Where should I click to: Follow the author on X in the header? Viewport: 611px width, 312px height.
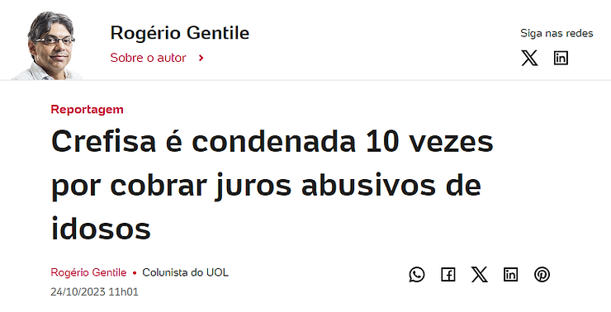point(529,58)
